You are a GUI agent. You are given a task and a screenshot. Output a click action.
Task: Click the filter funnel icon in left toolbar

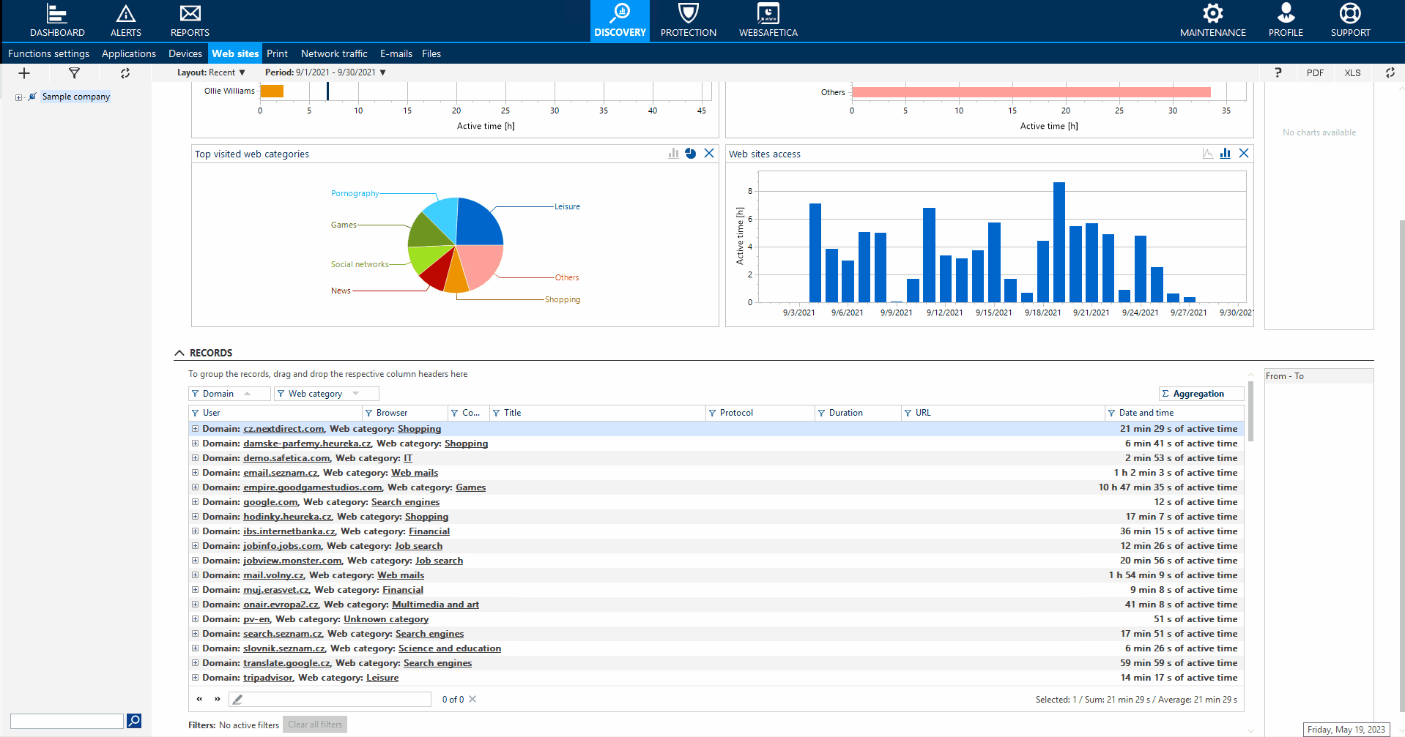(x=74, y=73)
